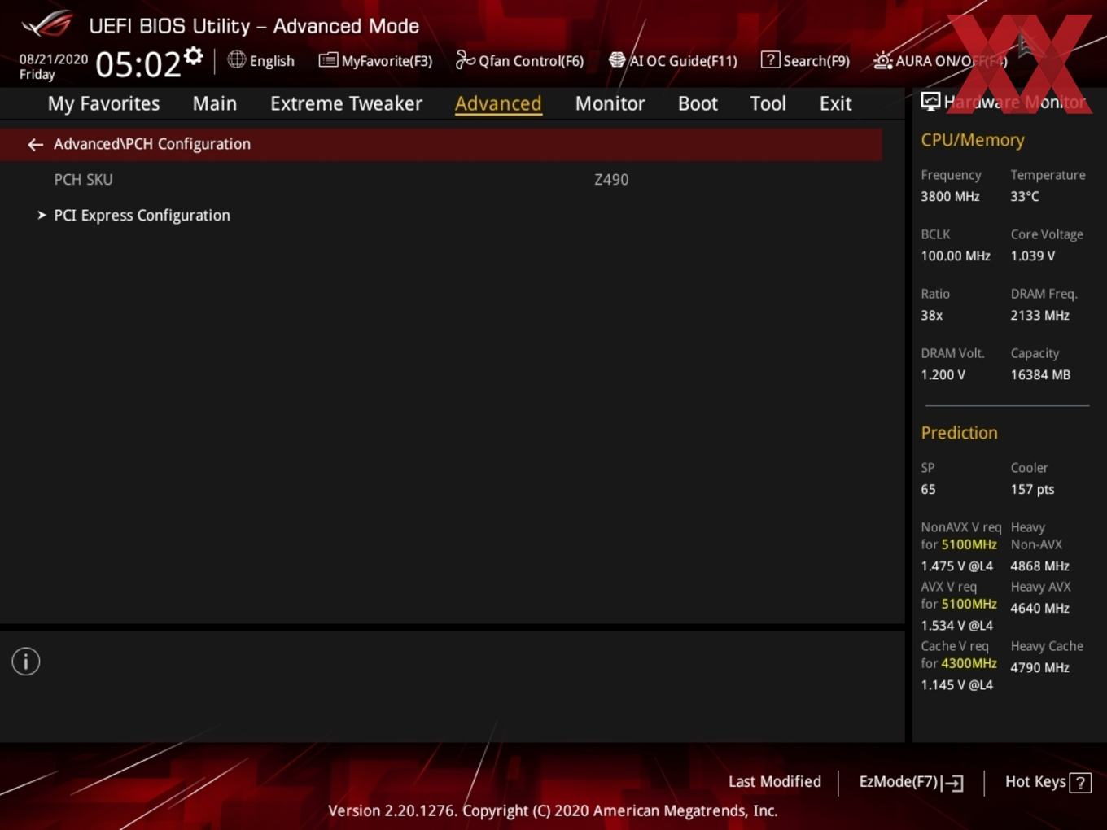
Task: Click the 3800 MHz frequency value
Action: tap(950, 196)
